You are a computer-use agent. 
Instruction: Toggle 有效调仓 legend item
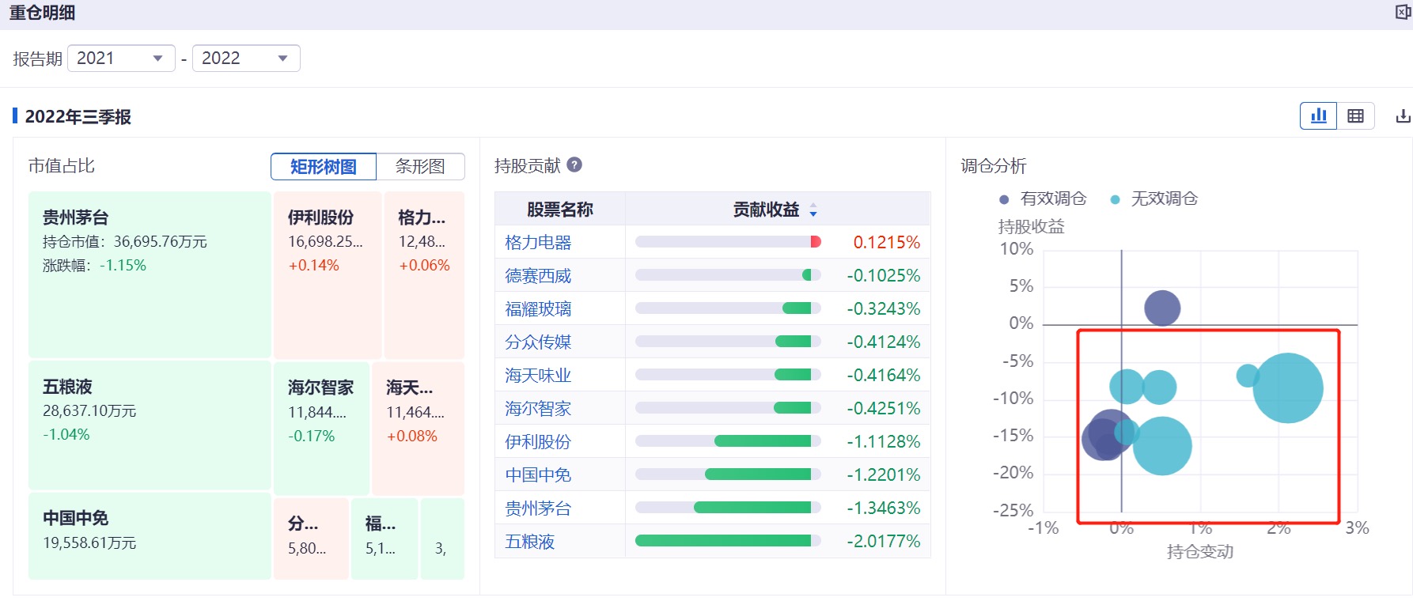click(x=1043, y=198)
